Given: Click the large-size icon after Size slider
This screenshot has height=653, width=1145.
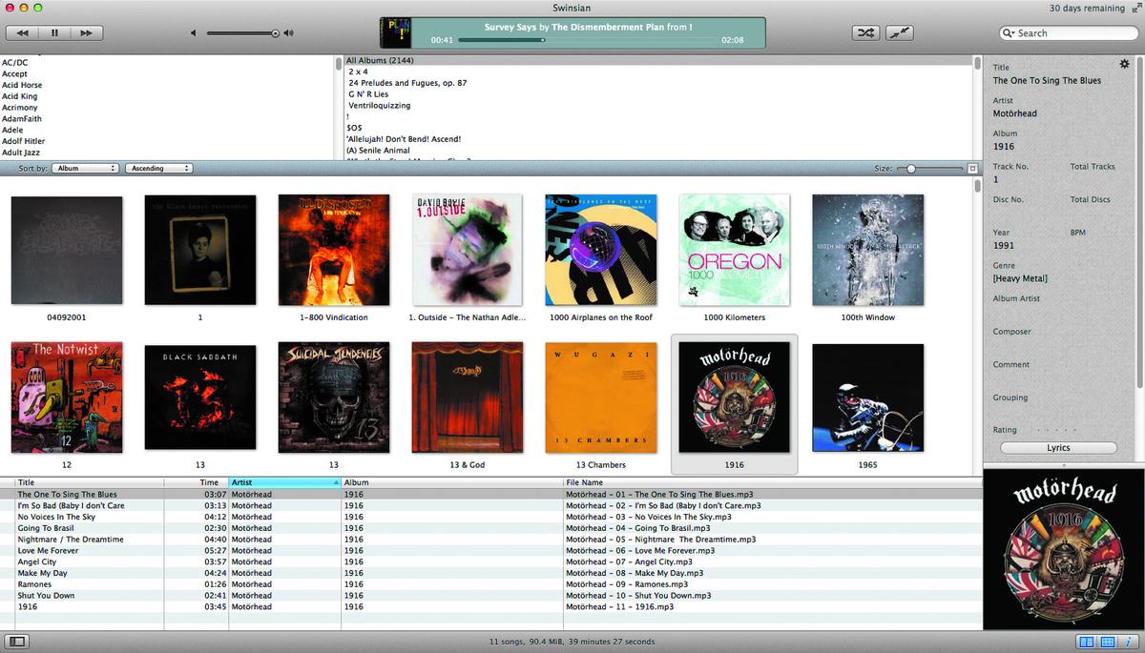Looking at the screenshot, I should click(972, 169).
